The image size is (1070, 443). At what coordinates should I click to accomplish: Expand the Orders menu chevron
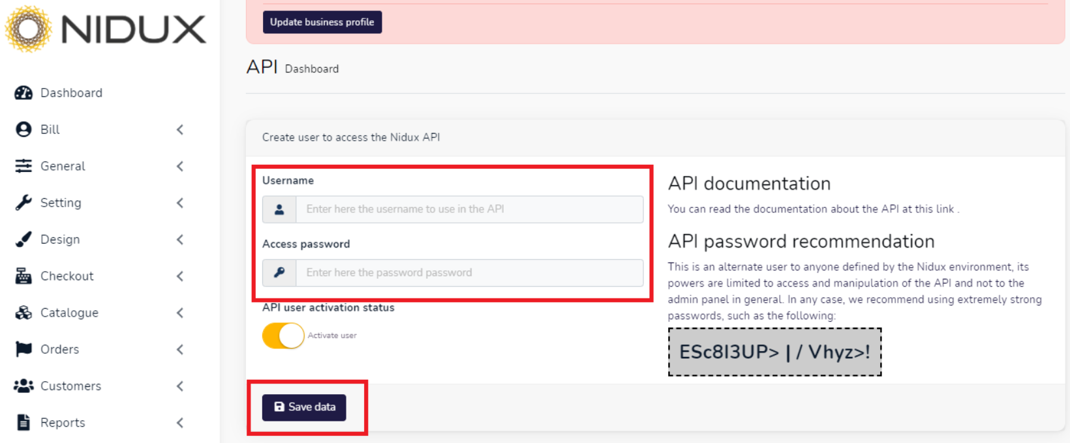coord(180,349)
